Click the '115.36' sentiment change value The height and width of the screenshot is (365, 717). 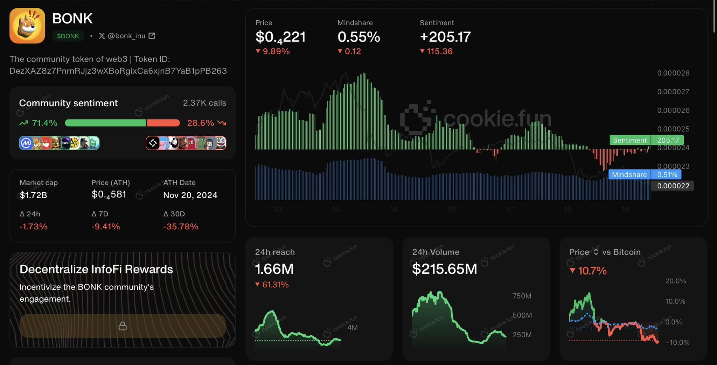pos(440,51)
